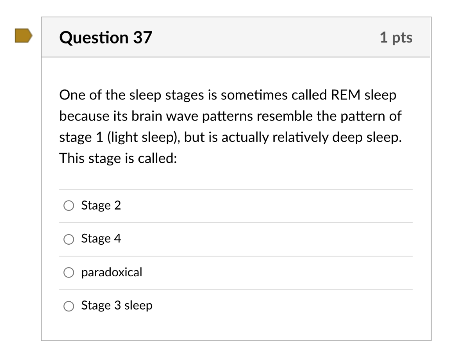Image resolution: width=450 pixels, height=364 pixels.
Task: Click the radio button beside Stage 2
Action: click(x=69, y=205)
